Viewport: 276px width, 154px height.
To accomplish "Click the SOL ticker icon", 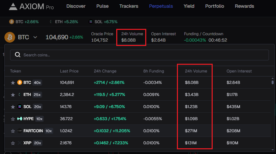I will [x=91, y=22].
